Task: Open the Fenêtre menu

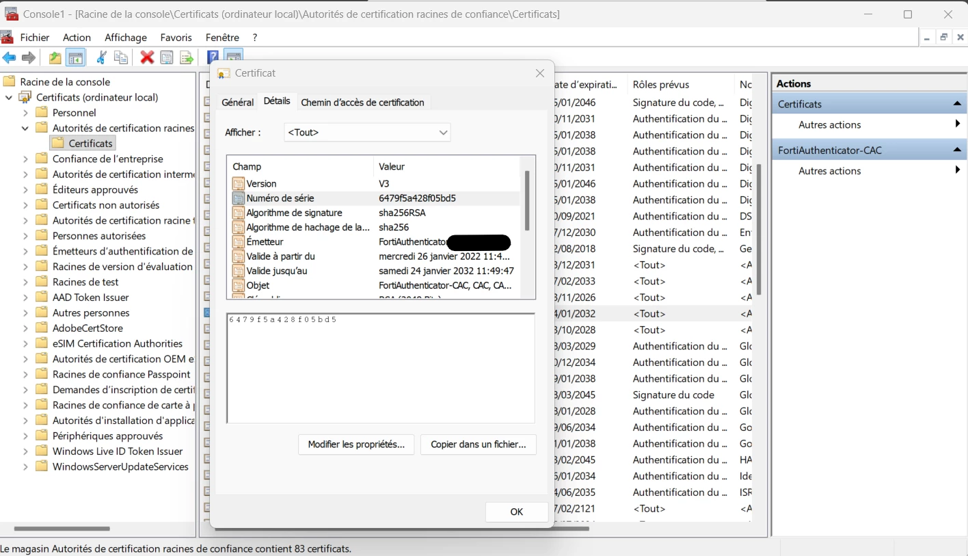Action: point(222,38)
